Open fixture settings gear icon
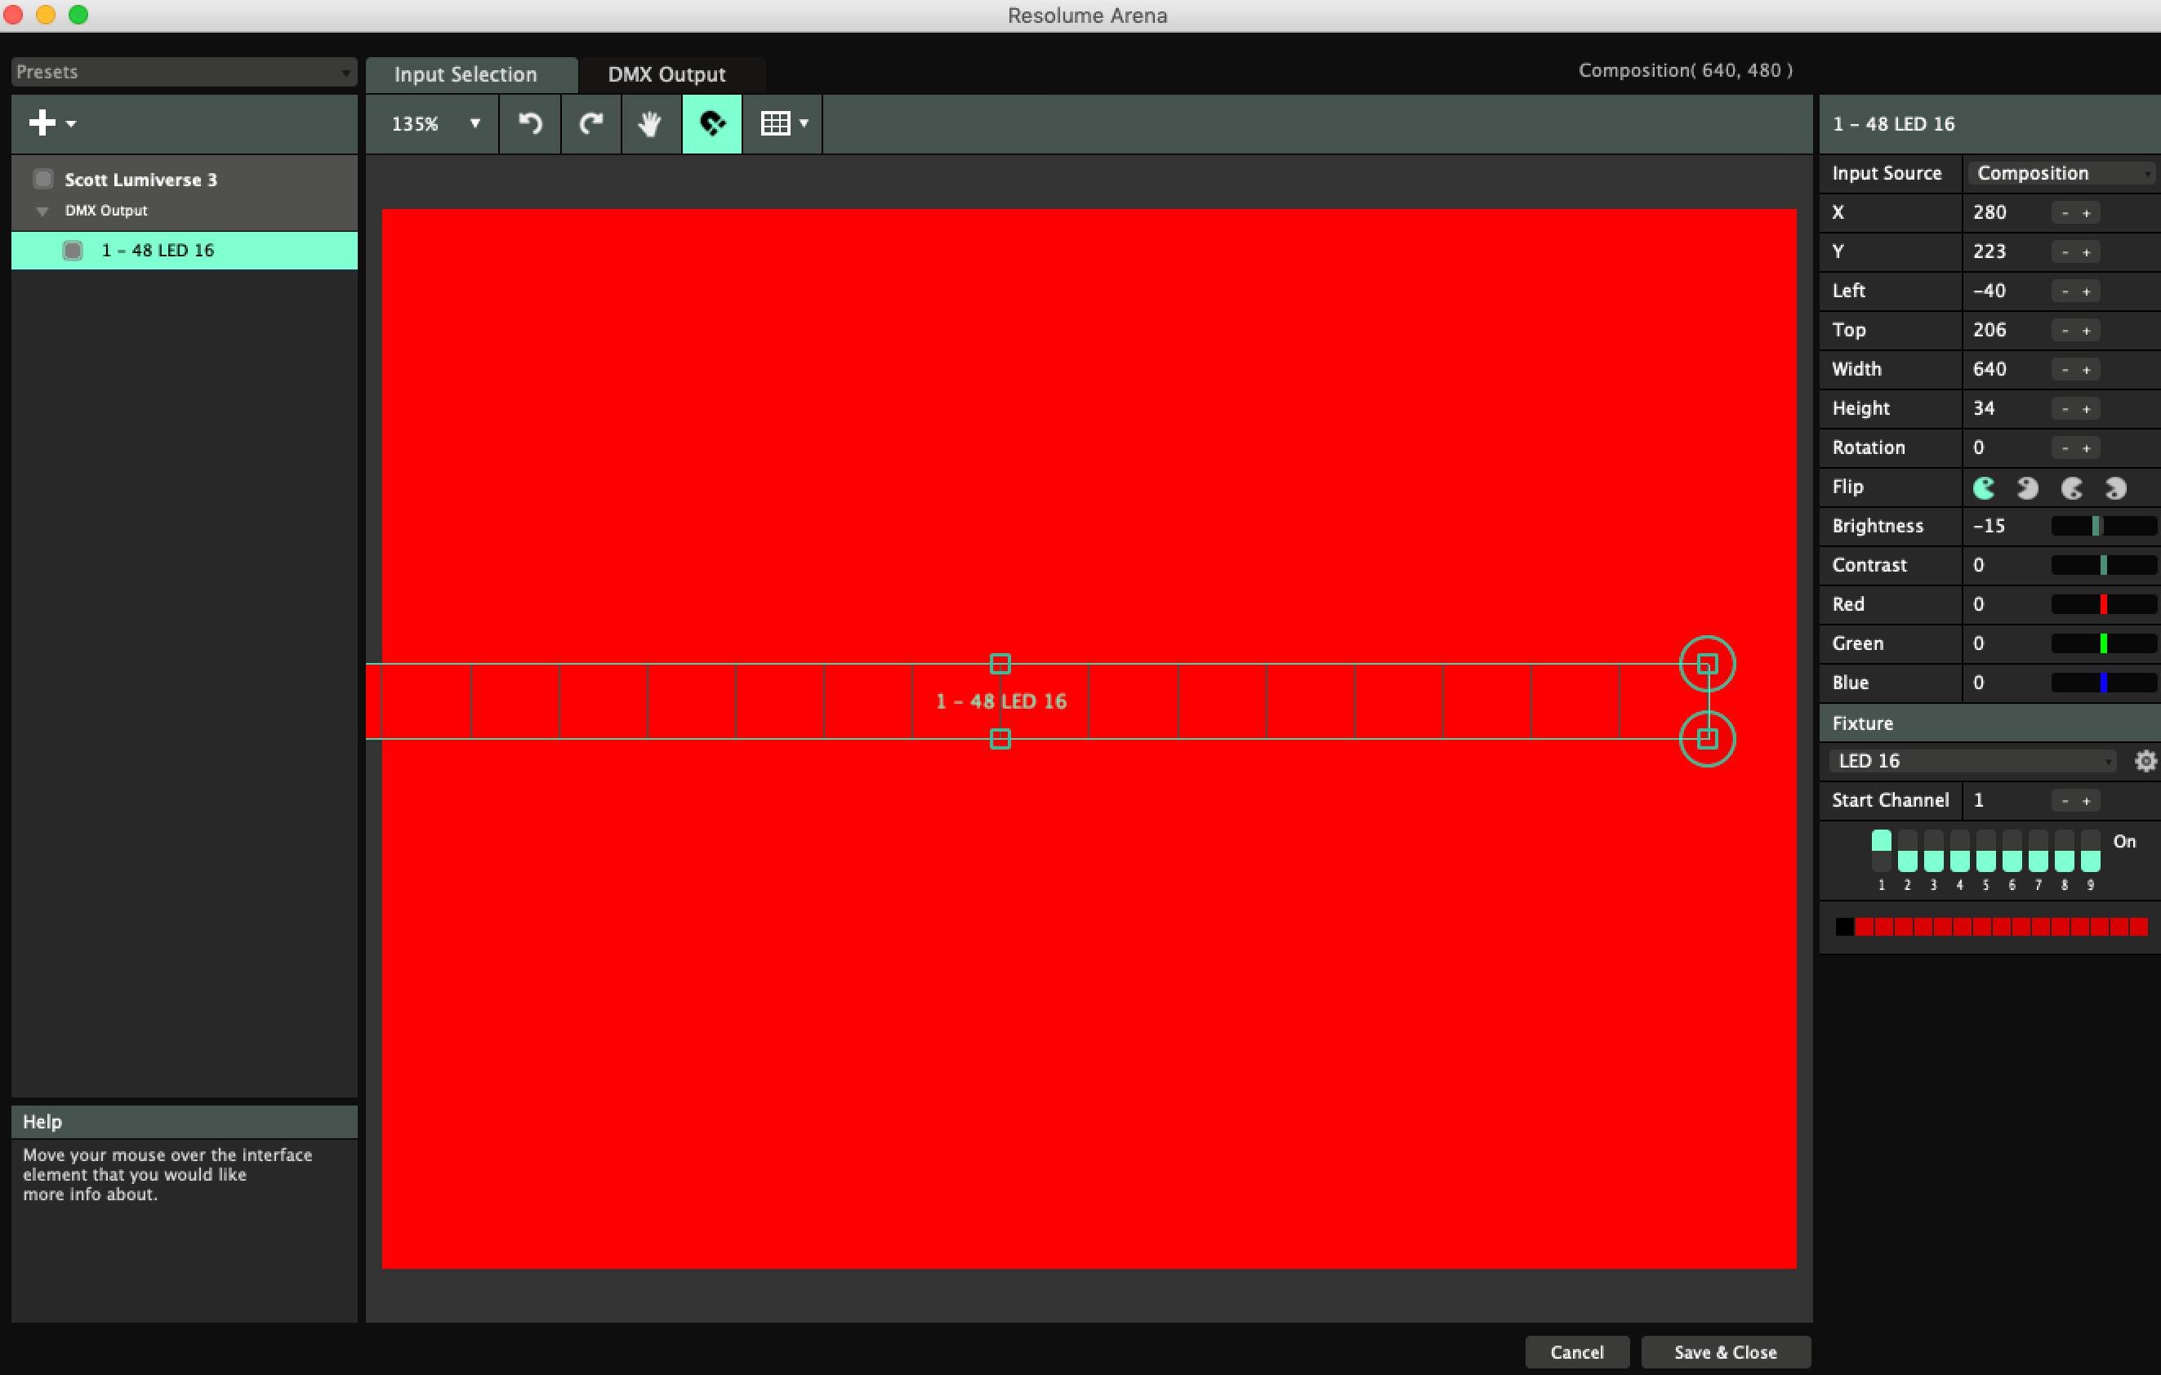 [2144, 762]
